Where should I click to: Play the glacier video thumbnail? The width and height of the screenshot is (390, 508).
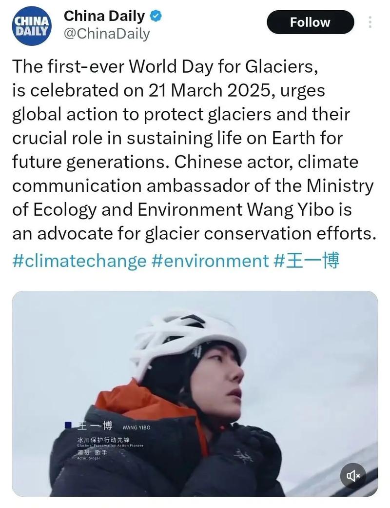click(x=195, y=393)
